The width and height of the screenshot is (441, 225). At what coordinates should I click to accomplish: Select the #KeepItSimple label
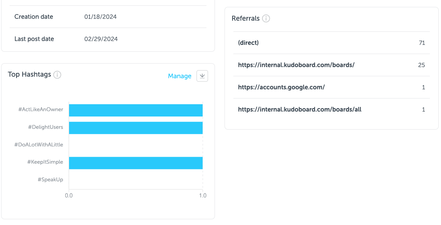click(45, 162)
